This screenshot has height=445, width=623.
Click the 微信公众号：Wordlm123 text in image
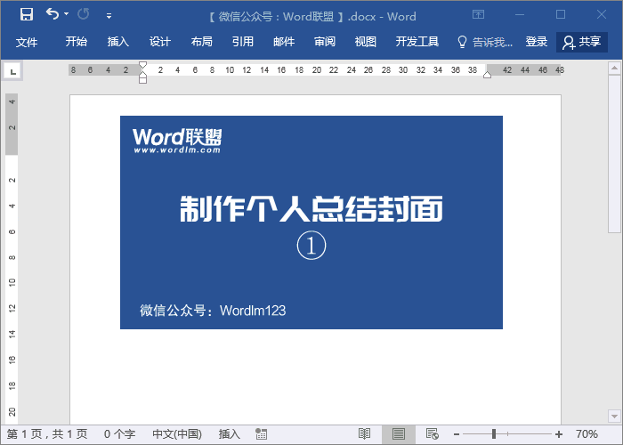(213, 311)
